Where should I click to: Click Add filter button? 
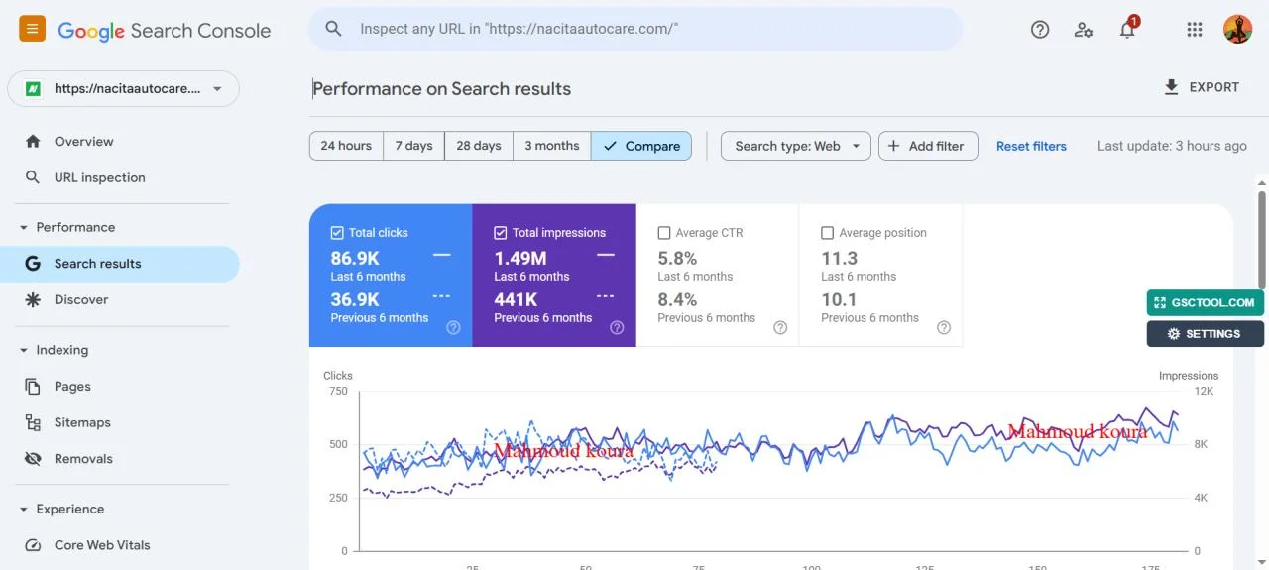click(x=928, y=146)
